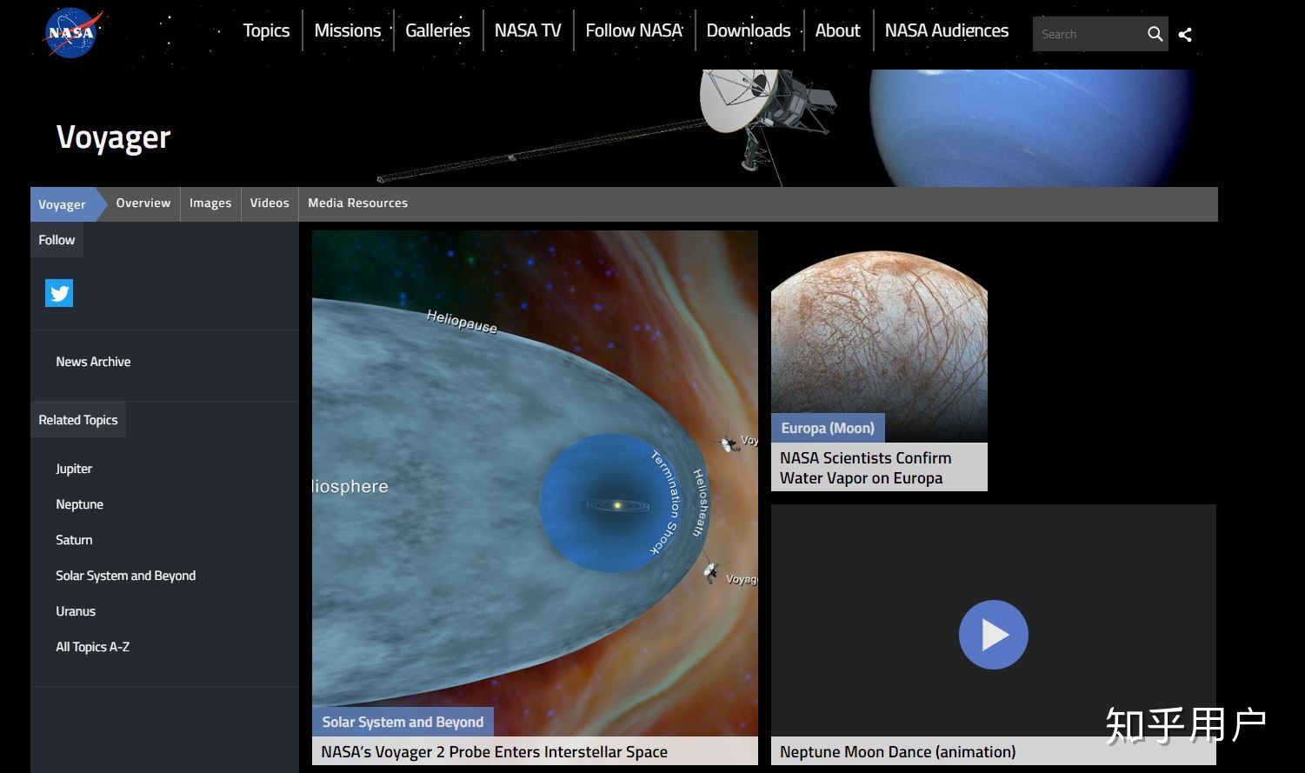Open the About menu
The height and width of the screenshot is (773, 1305).
[837, 30]
